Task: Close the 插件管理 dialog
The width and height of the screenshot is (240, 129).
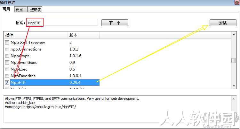Action: point(237,3)
